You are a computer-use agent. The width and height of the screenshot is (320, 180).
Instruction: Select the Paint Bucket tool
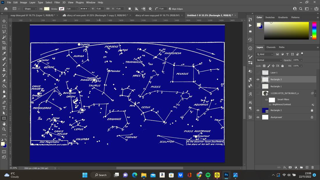[4, 86]
